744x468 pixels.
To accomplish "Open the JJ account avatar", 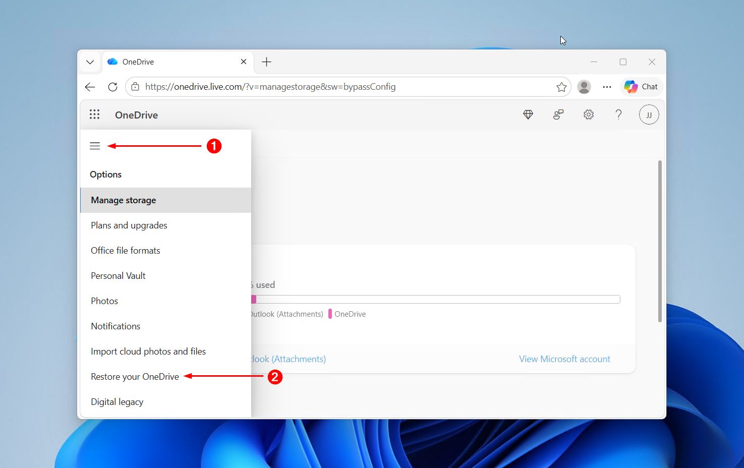I will [649, 115].
